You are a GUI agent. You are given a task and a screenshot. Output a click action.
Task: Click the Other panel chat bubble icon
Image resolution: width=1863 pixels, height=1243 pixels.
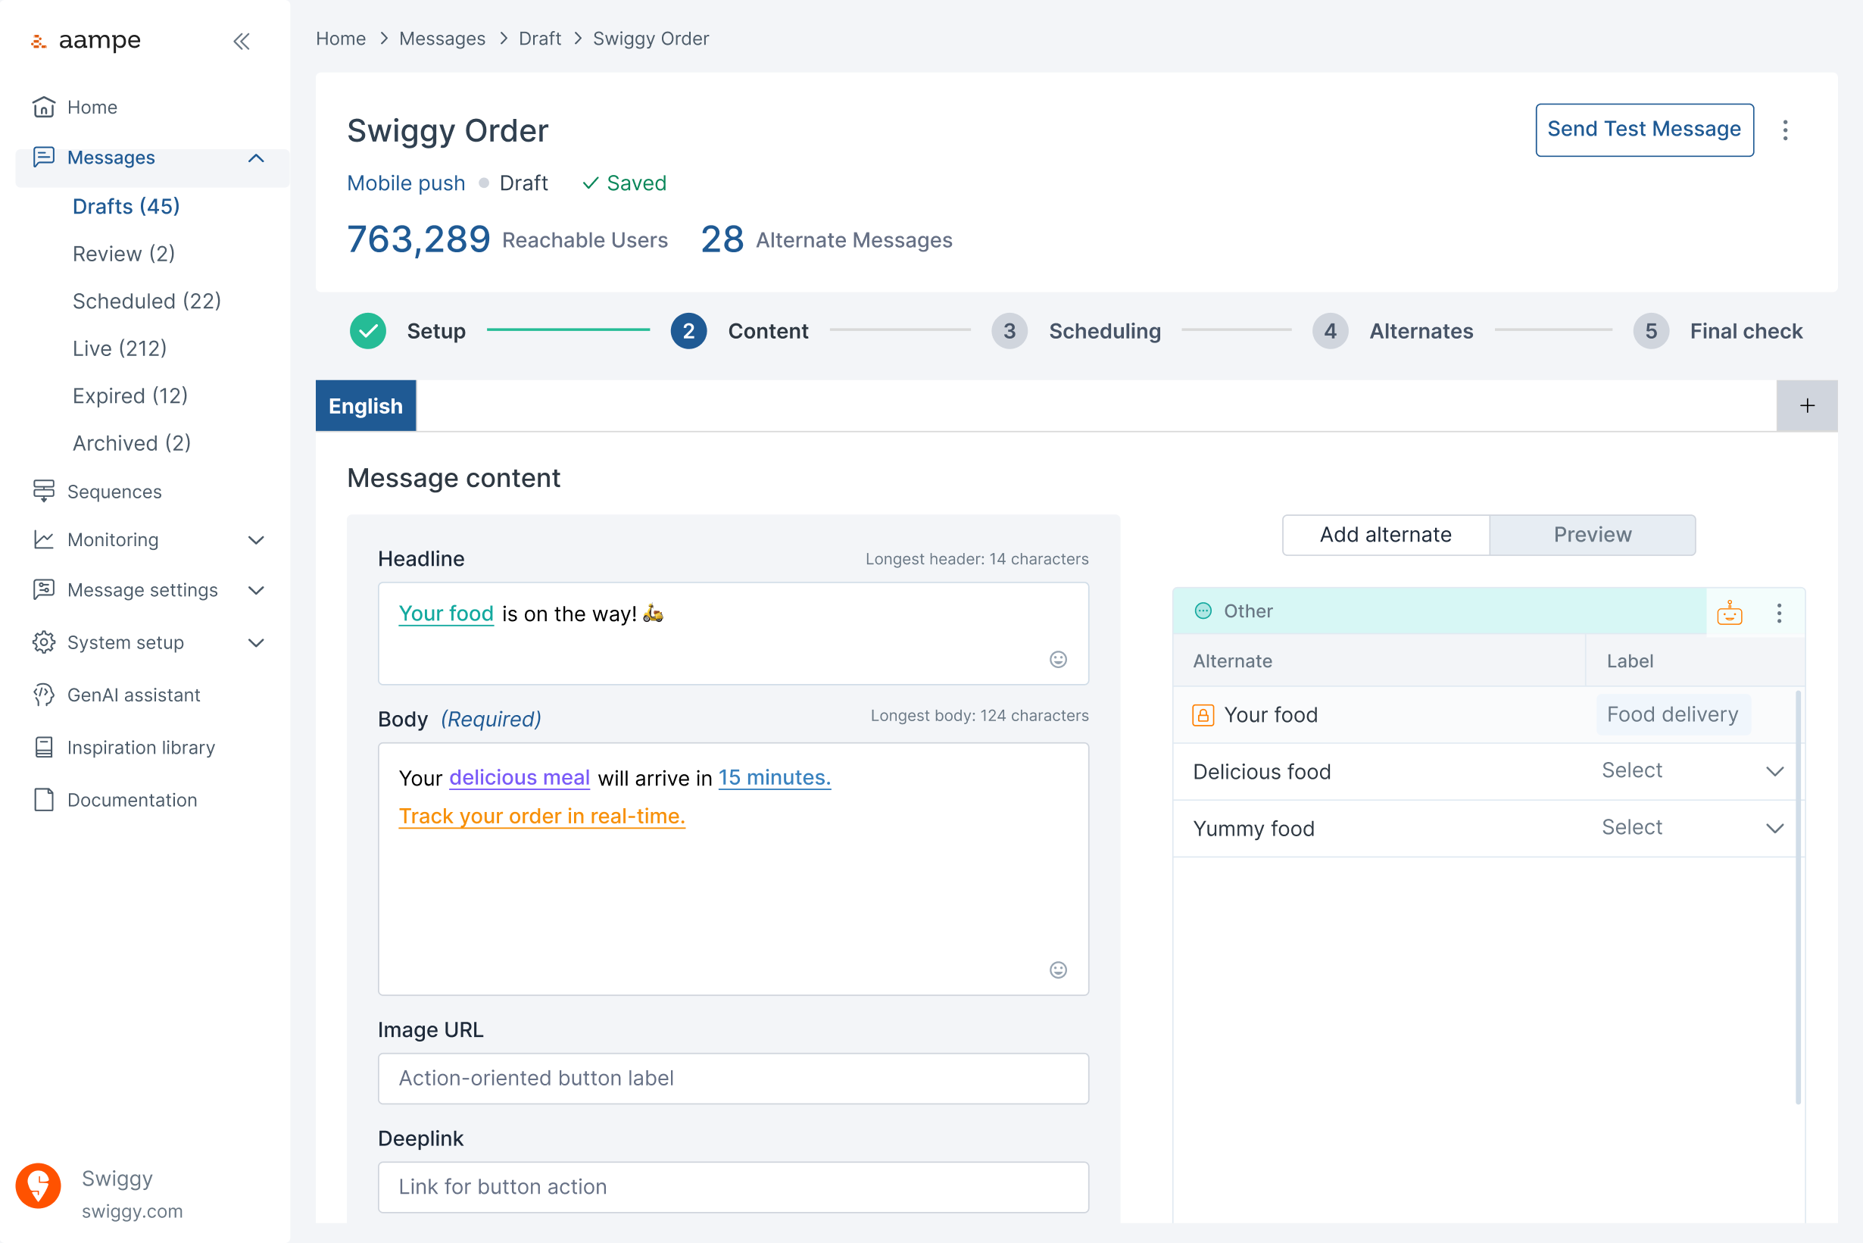pos(1203,611)
